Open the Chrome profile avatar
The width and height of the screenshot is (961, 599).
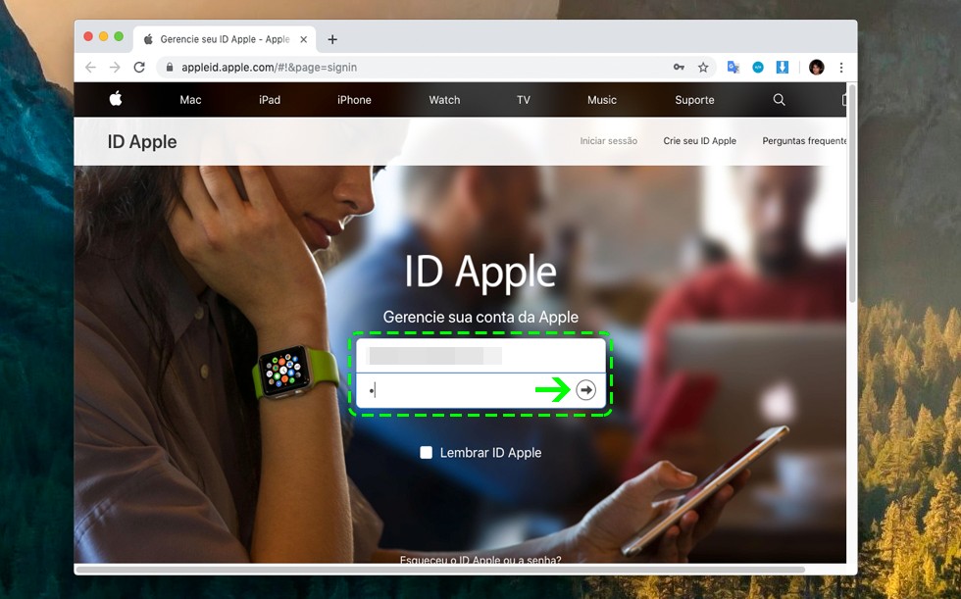click(816, 68)
